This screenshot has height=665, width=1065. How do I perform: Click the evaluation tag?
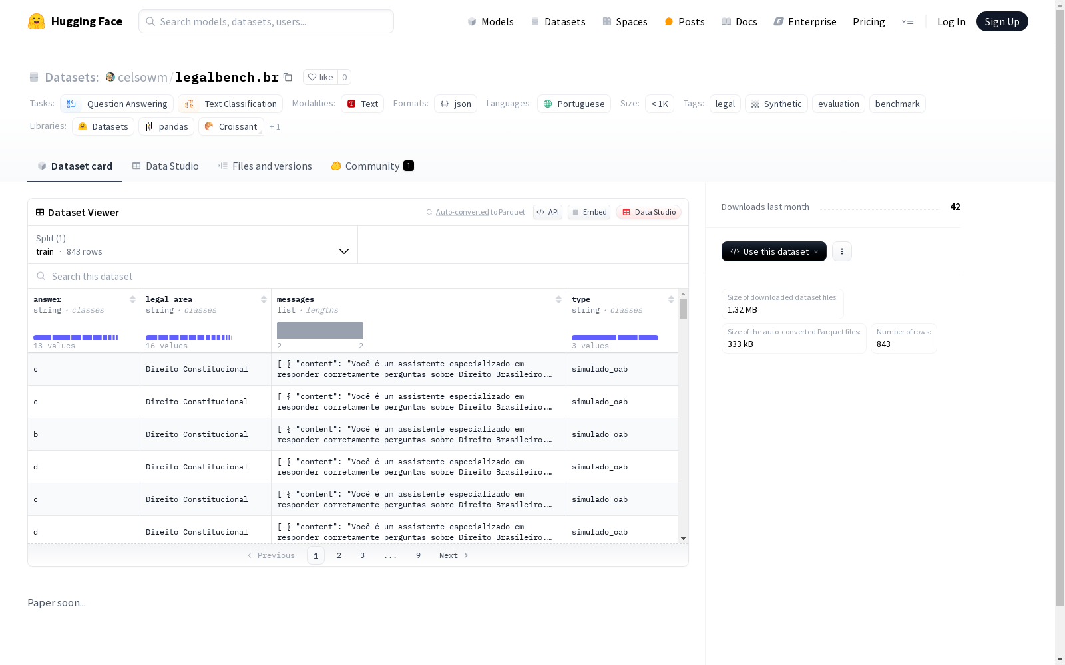point(839,104)
